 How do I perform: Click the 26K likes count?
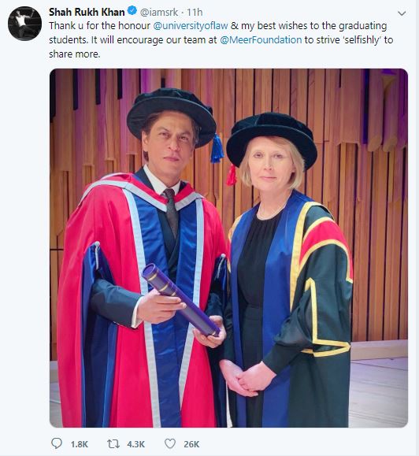click(x=191, y=444)
